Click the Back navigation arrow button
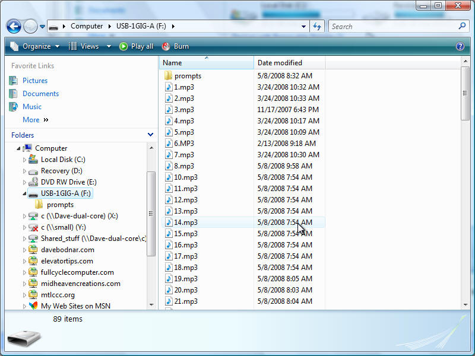The height and width of the screenshot is (356, 475). 14,27
